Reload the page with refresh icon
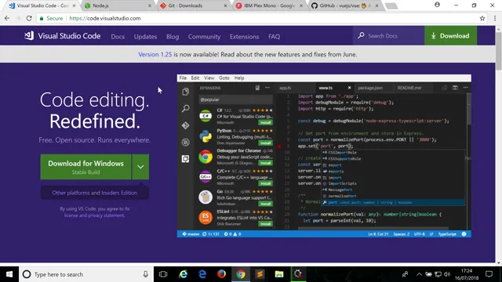502x282 pixels. 29,18
